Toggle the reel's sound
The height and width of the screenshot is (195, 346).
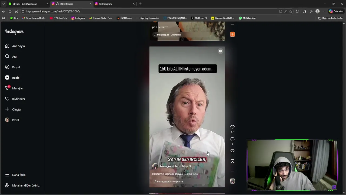(221, 51)
